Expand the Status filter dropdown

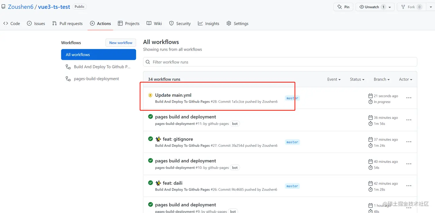click(357, 79)
